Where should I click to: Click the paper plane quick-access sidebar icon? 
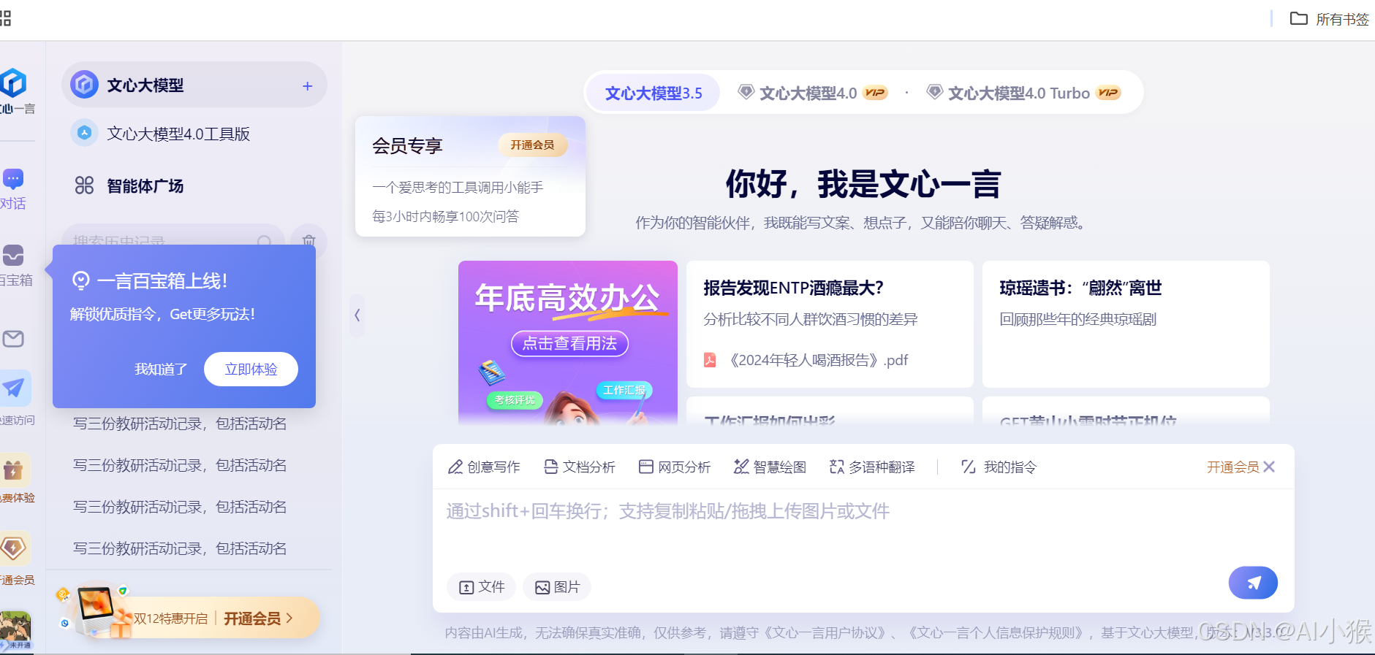[x=14, y=388]
